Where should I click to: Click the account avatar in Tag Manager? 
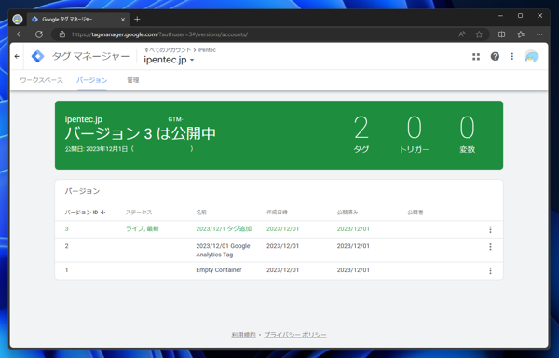point(531,56)
